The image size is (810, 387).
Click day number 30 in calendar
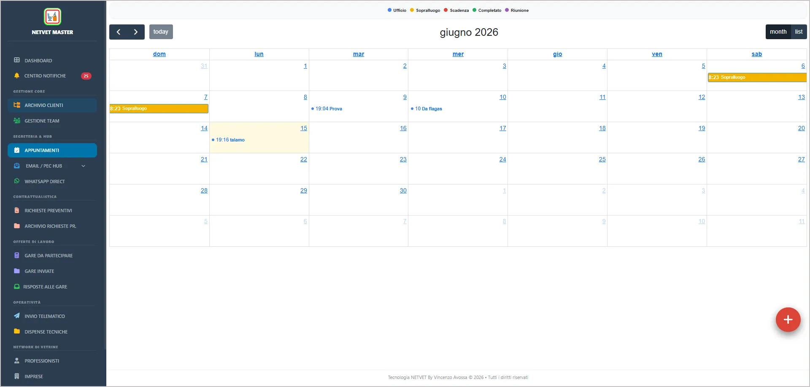click(x=403, y=191)
